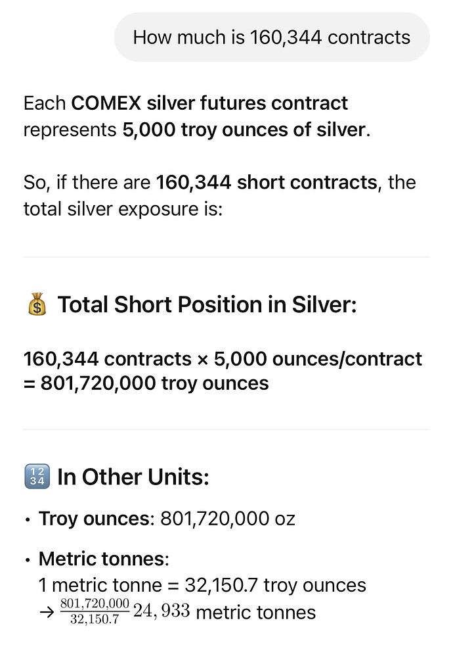This screenshot has height=664, width=453.
Task: Tap the user message bubble about contracts
Action: tap(272, 37)
